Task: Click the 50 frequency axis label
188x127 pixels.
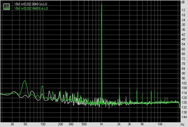Action: coord(25,124)
